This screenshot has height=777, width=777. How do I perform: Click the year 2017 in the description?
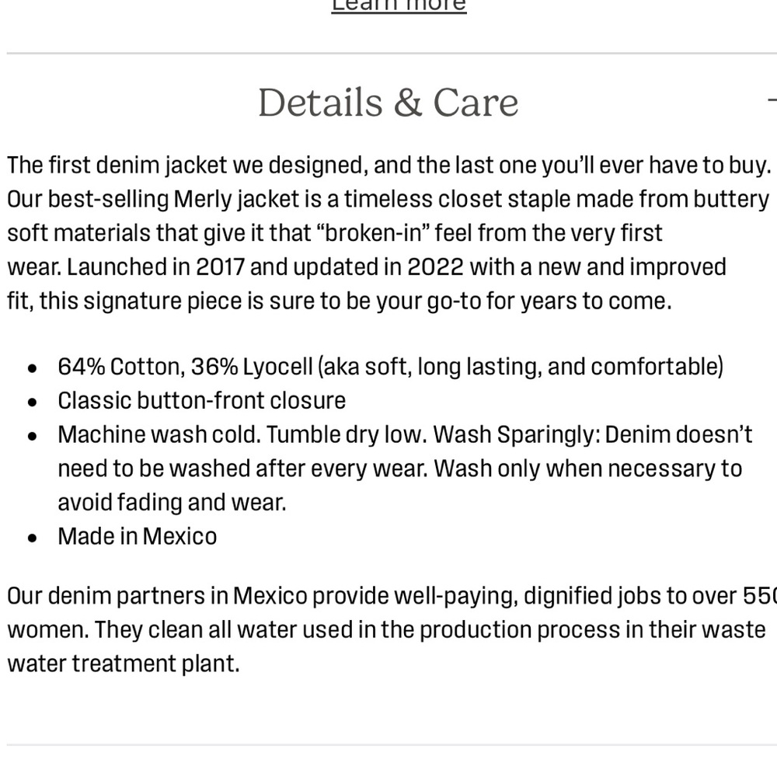pyautogui.click(x=221, y=267)
